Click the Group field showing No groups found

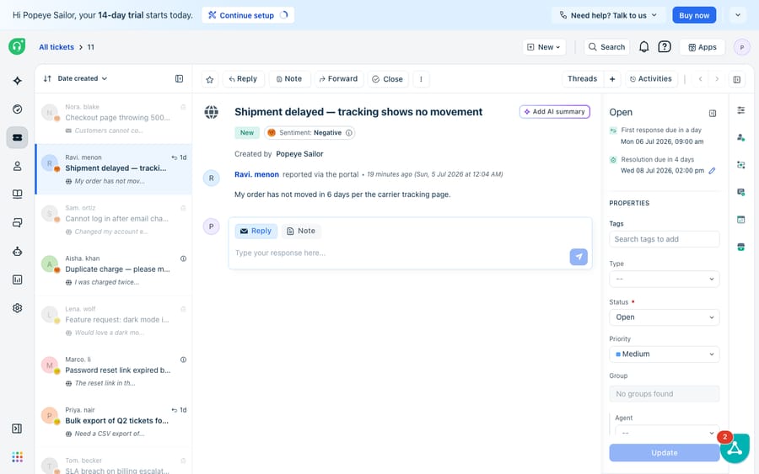(x=665, y=394)
